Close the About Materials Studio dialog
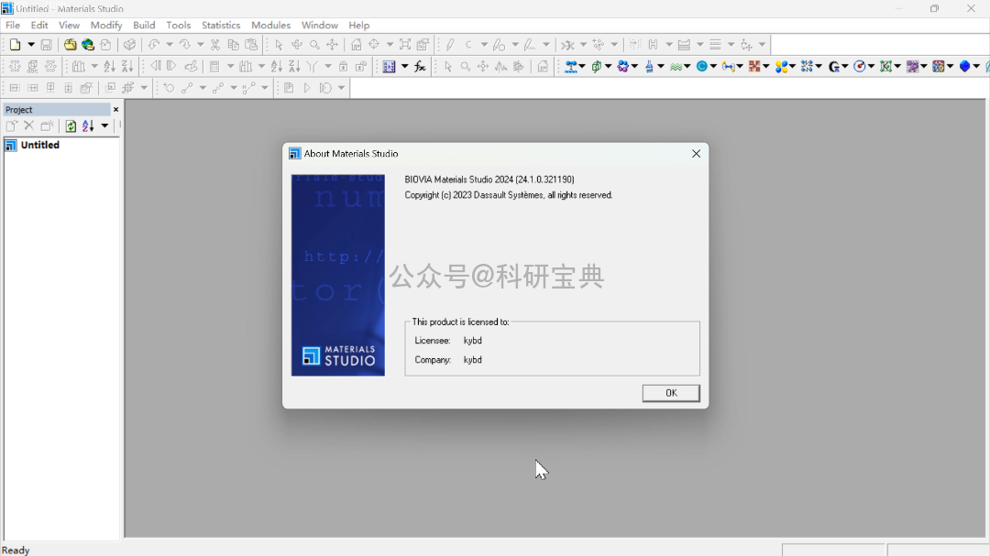The height and width of the screenshot is (556, 990). click(696, 154)
